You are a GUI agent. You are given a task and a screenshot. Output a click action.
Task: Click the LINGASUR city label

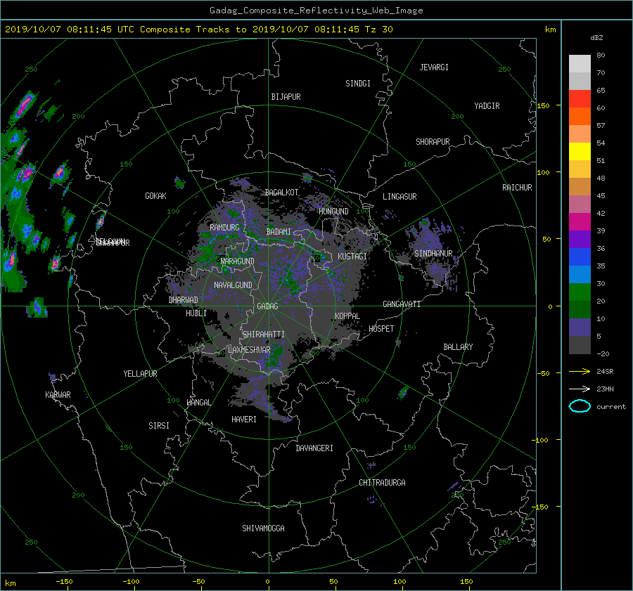tap(399, 197)
